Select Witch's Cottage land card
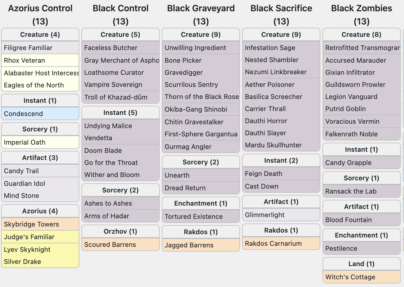 pyautogui.click(x=350, y=277)
